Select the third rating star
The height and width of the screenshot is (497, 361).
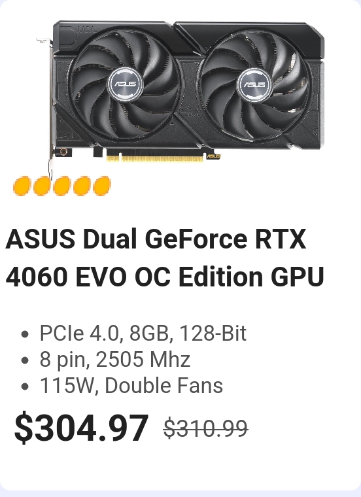tap(62, 186)
